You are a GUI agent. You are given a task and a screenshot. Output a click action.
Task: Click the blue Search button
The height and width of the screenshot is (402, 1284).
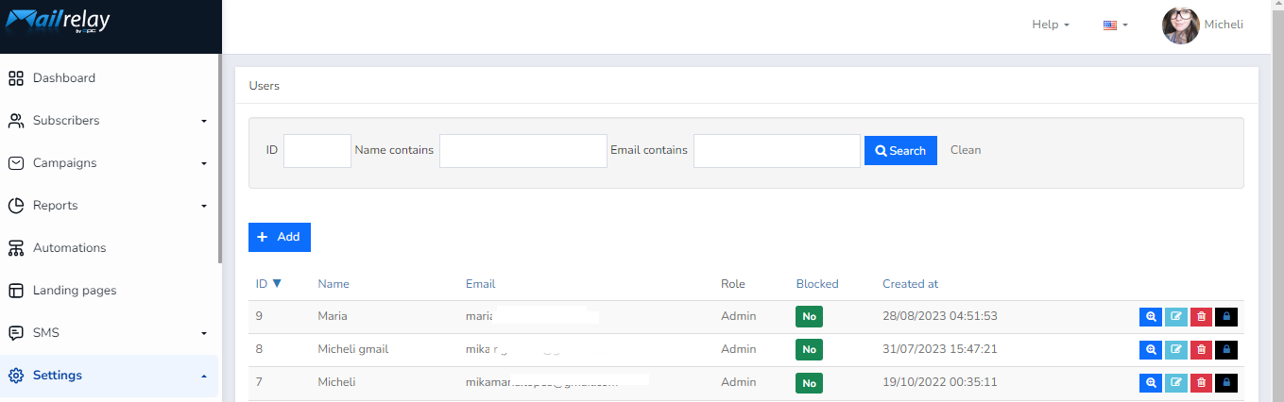[900, 151]
